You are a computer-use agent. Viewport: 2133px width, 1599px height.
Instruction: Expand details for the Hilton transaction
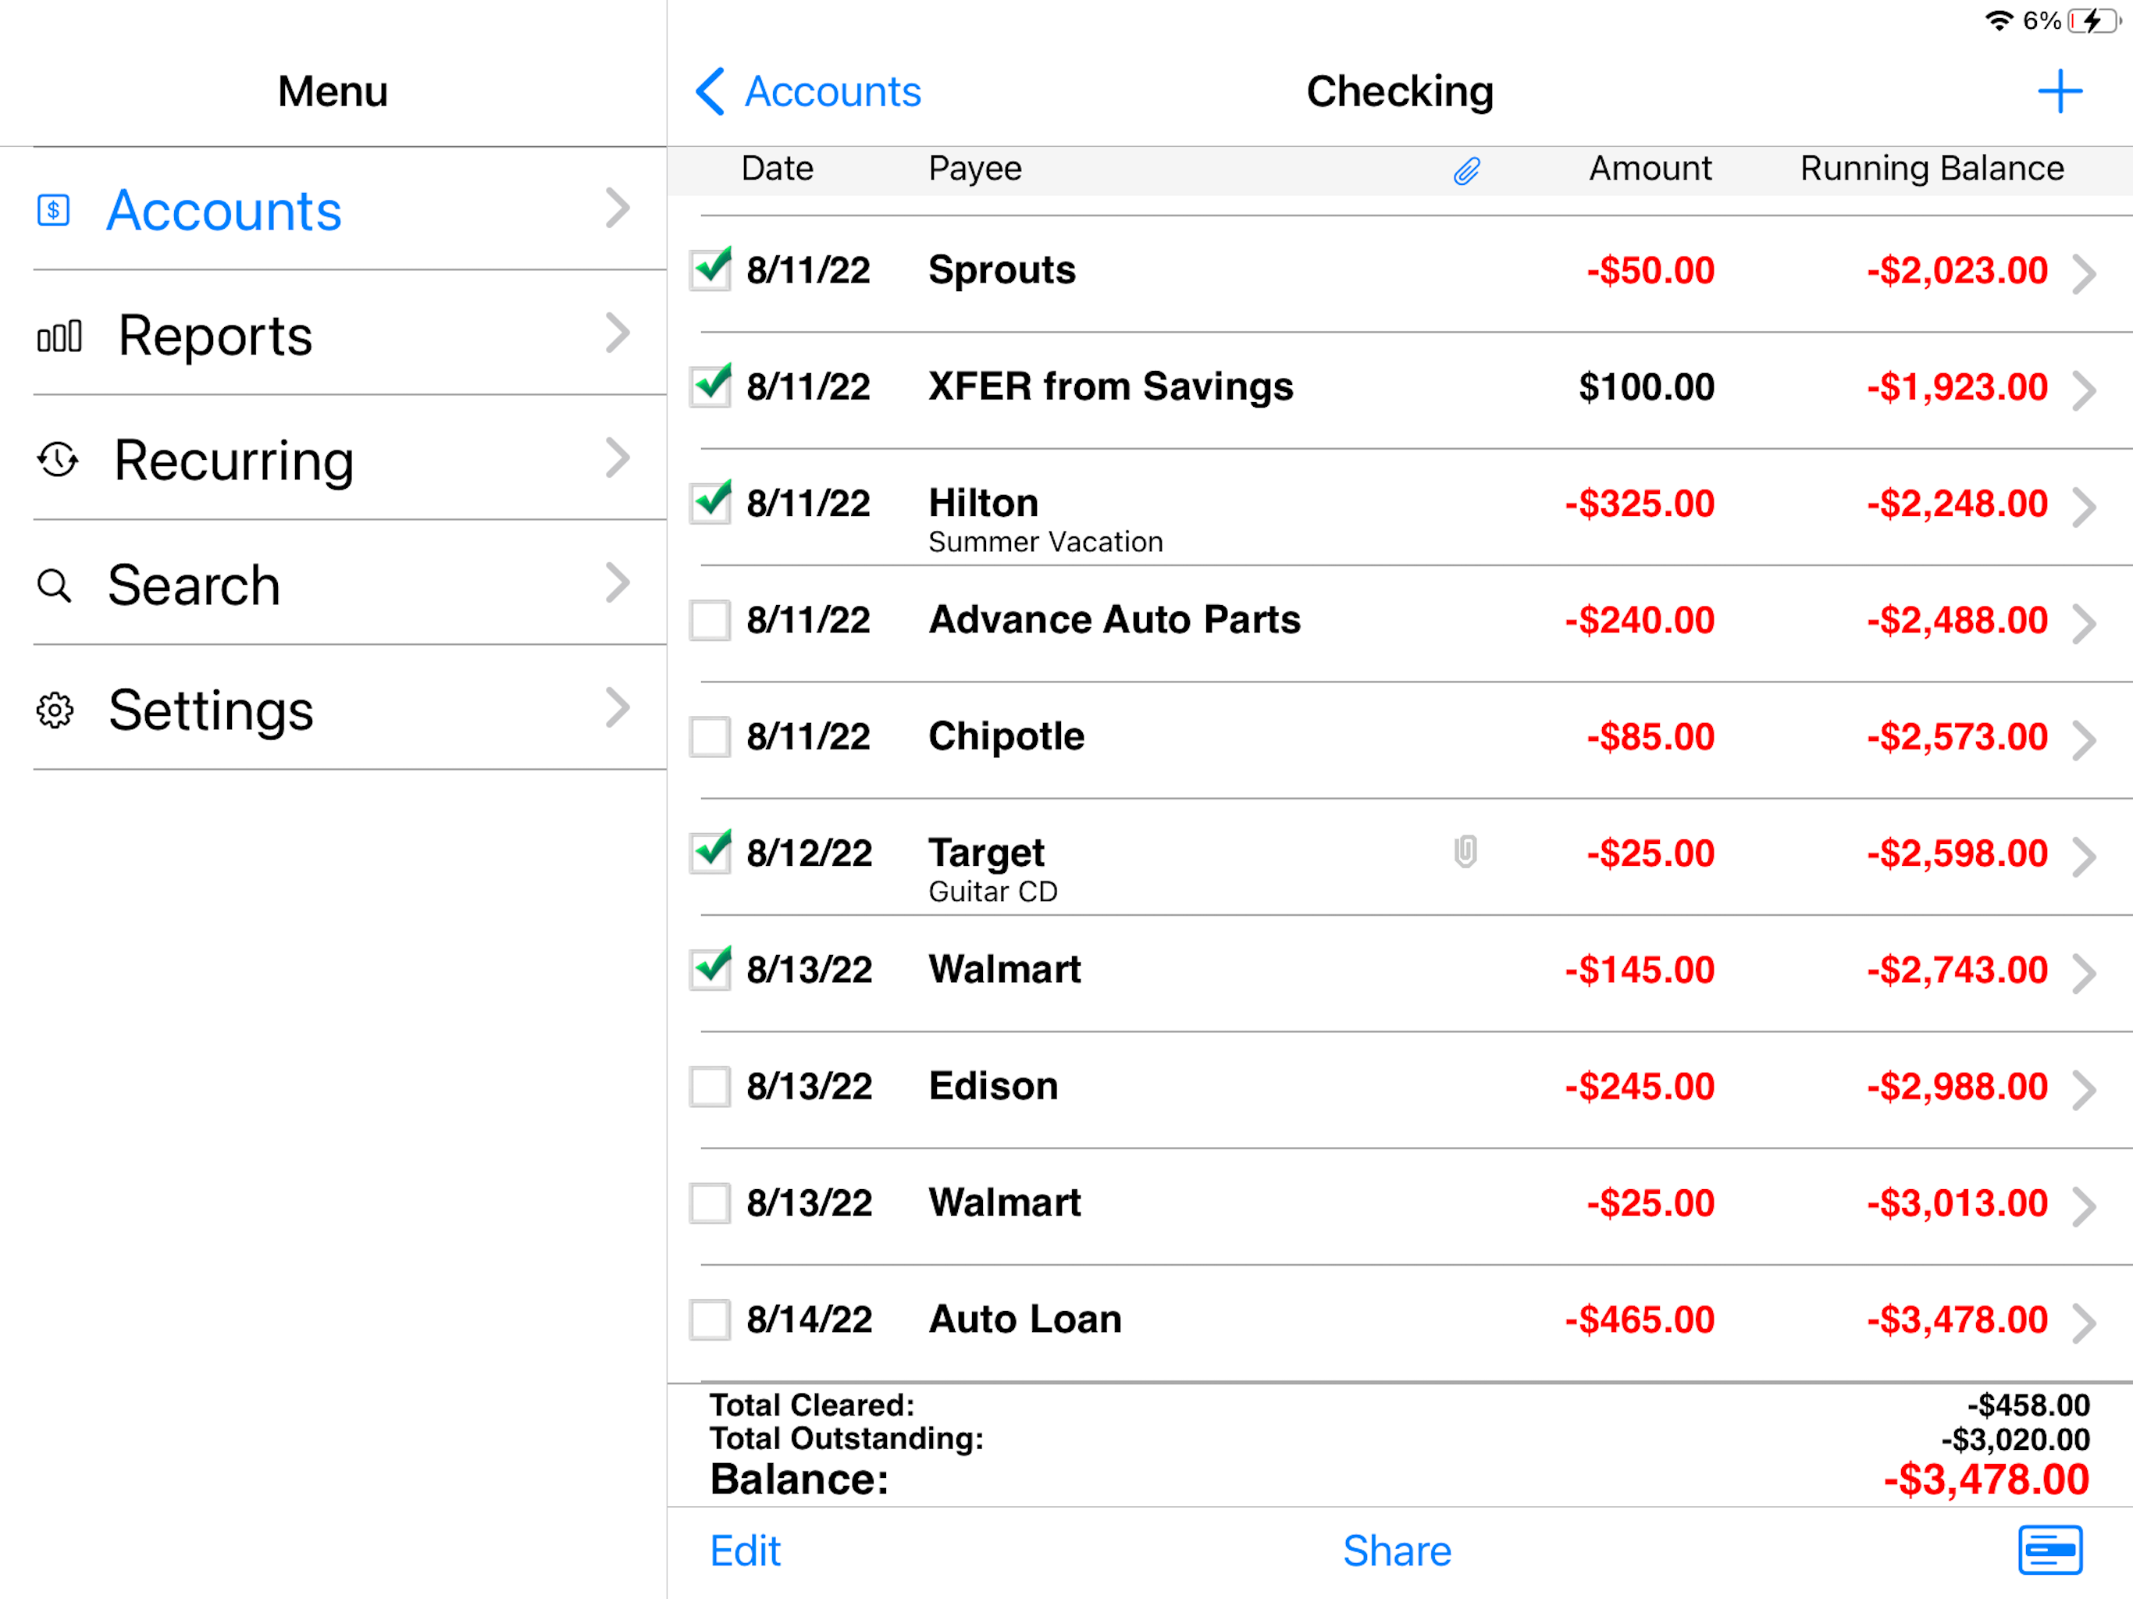2085,508
